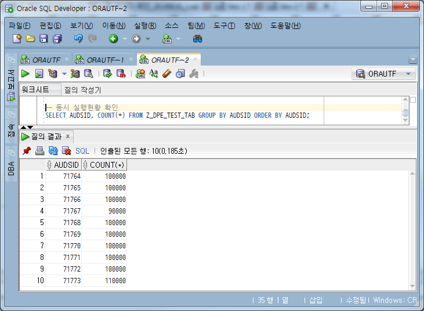
Task: Run statement with green play icon
Action: click(26, 74)
